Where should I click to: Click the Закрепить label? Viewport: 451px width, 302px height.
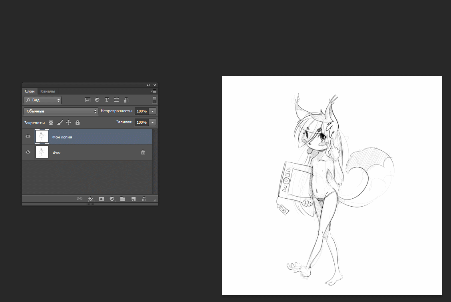coord(34,123)
